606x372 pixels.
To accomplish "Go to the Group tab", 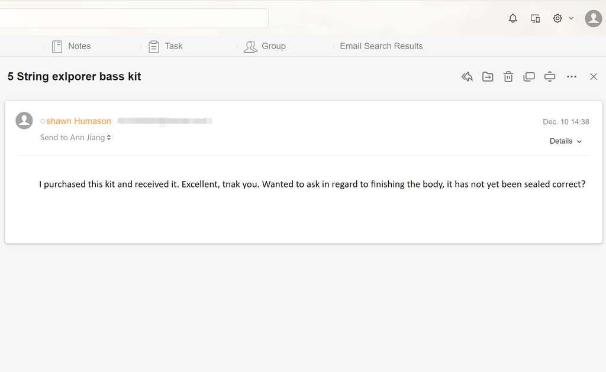I will (x=265, y=46).
